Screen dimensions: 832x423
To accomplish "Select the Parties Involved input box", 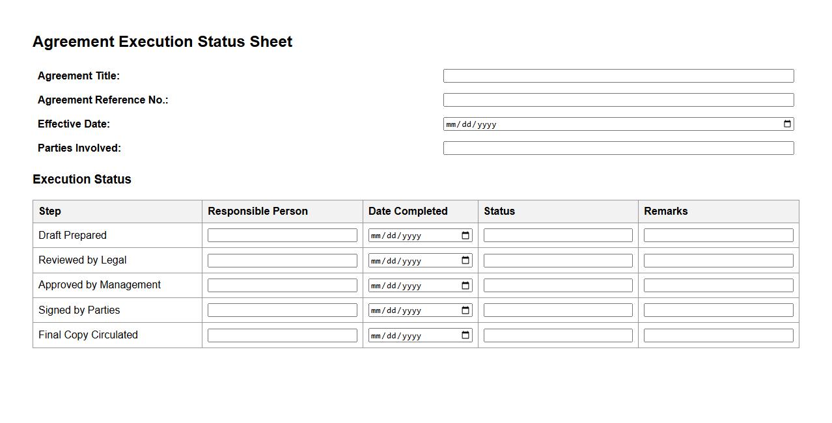I will coord(618,148).
